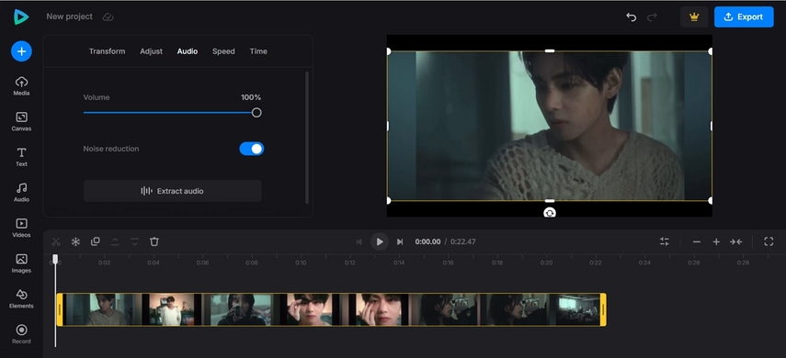
Task: Turn off Noise reduction toggle
Action: point(252,149)
